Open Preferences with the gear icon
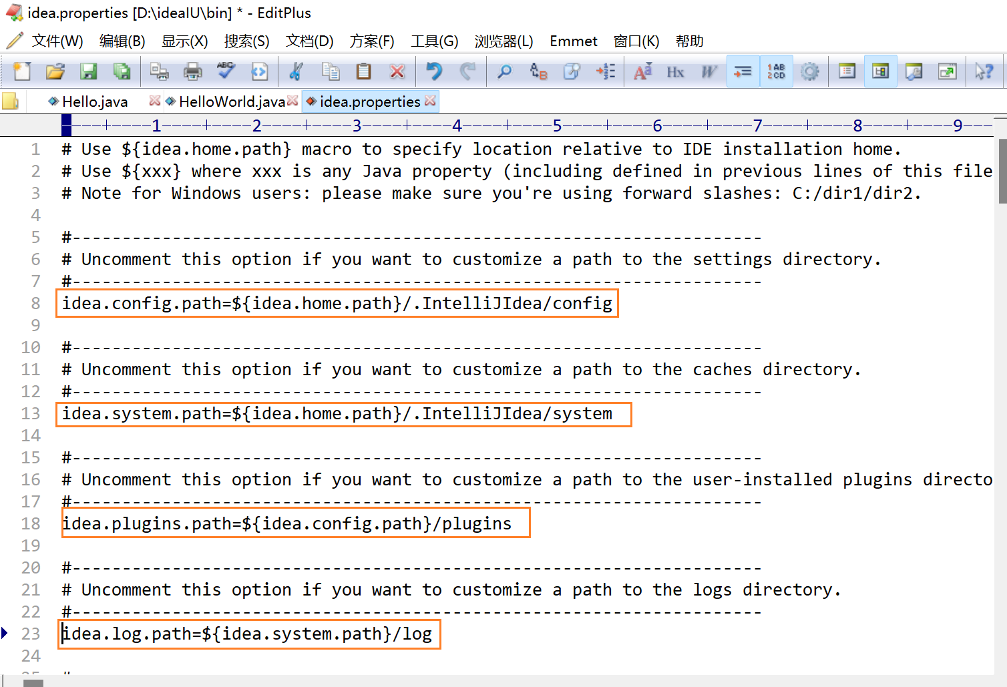 point(811,71)
